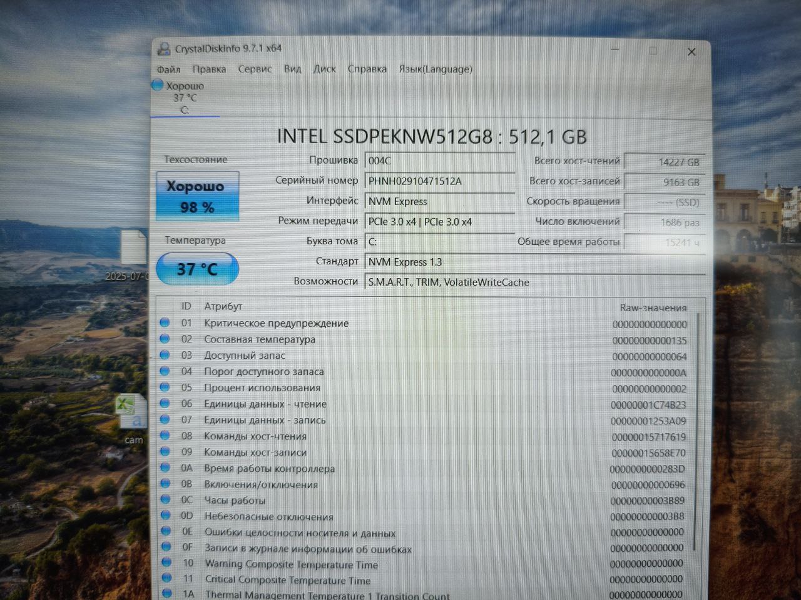Open the Диск menu
Screen dimensions: 801x600
click(x=324, y=69)
